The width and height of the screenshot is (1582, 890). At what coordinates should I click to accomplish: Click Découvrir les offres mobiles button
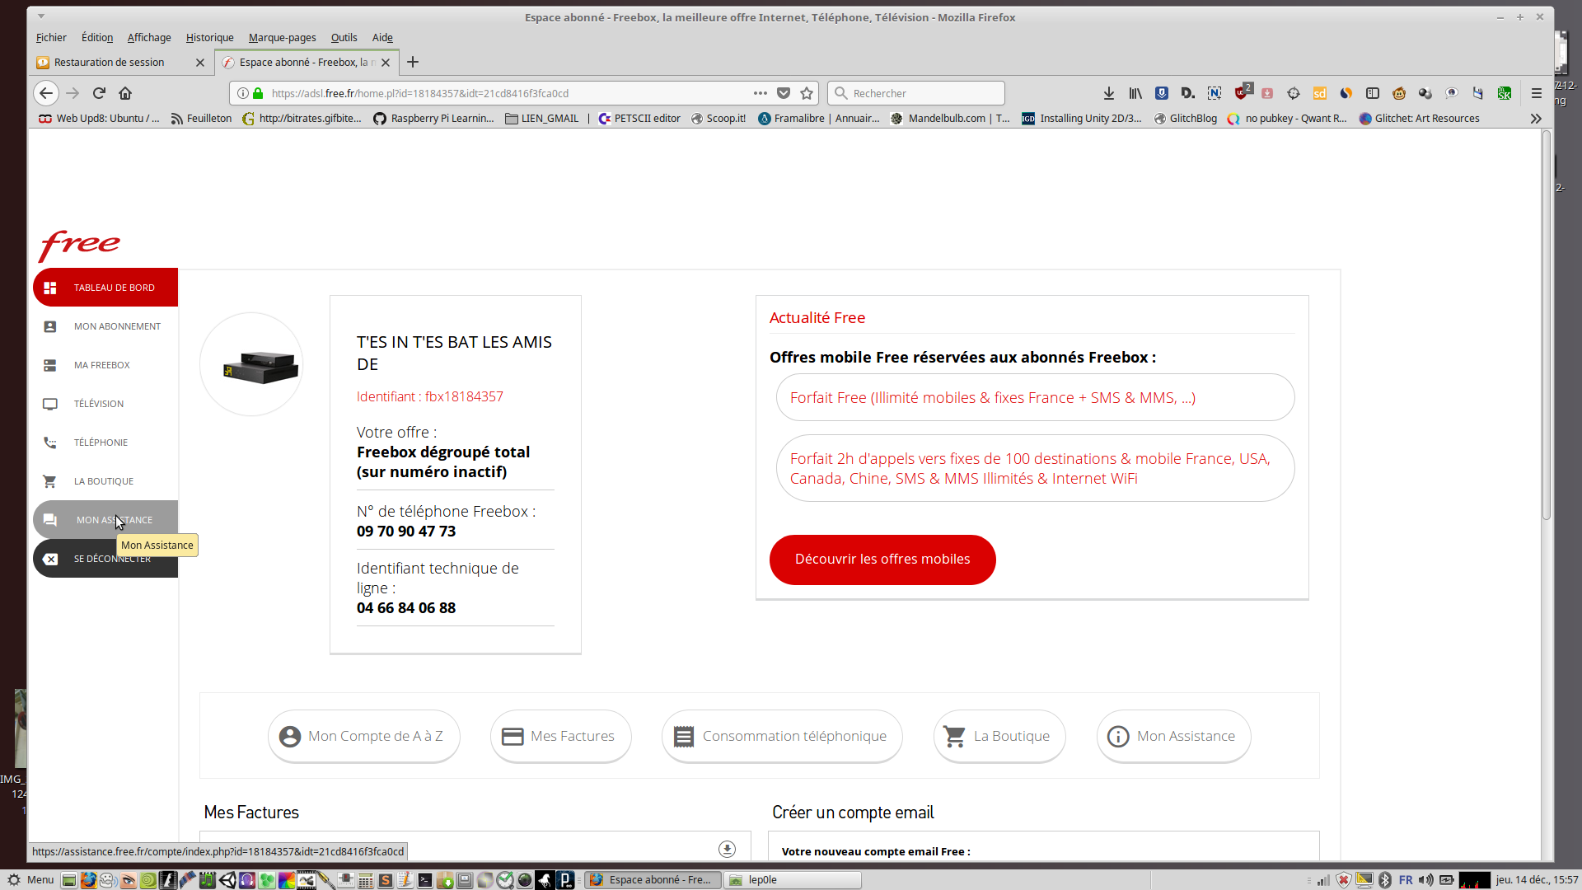coord(882,560)
